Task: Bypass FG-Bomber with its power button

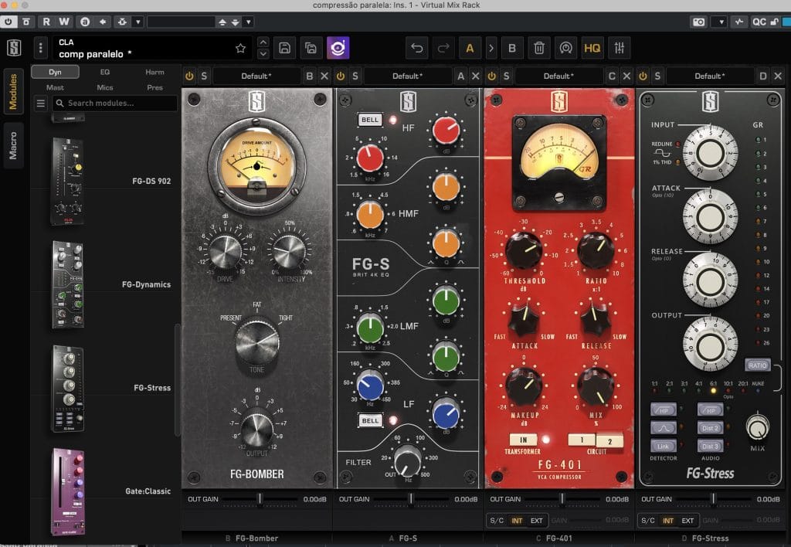Action: click(189, 76)
